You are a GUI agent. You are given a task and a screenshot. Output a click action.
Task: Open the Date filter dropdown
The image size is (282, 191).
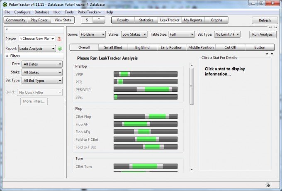tap(42, 64)
